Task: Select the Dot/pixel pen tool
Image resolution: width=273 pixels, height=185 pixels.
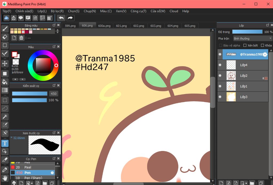Action: [5, 54]
